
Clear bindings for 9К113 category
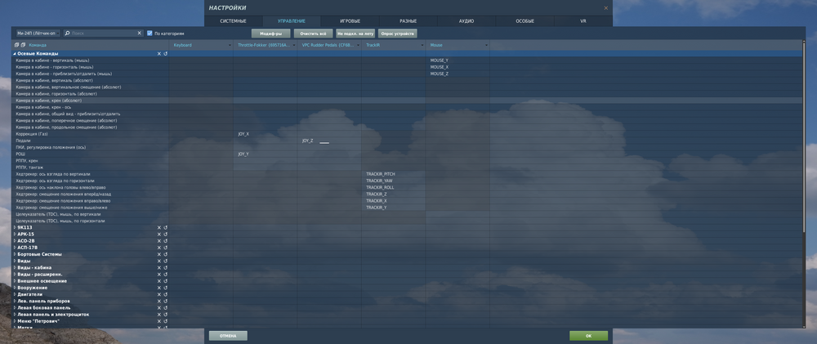coord(159,228)
